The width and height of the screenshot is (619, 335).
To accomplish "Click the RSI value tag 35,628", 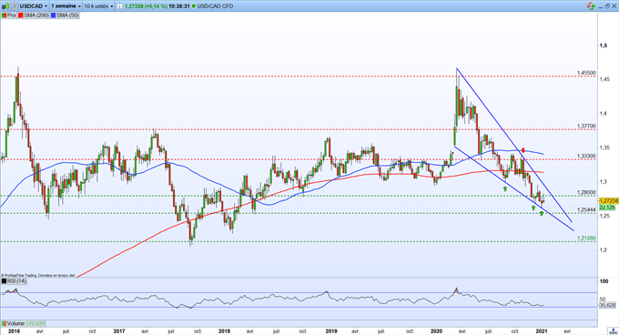I will point(607,305).
